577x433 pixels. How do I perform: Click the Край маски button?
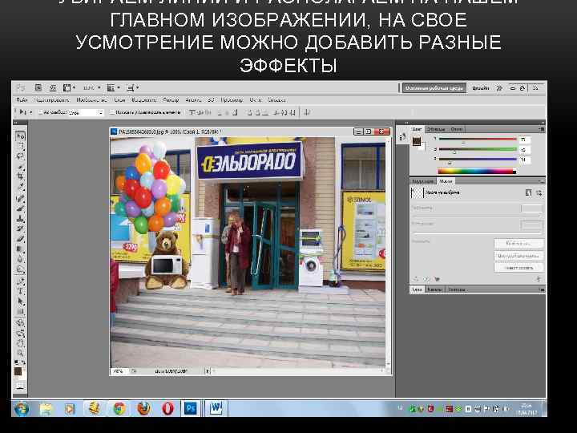518,244
